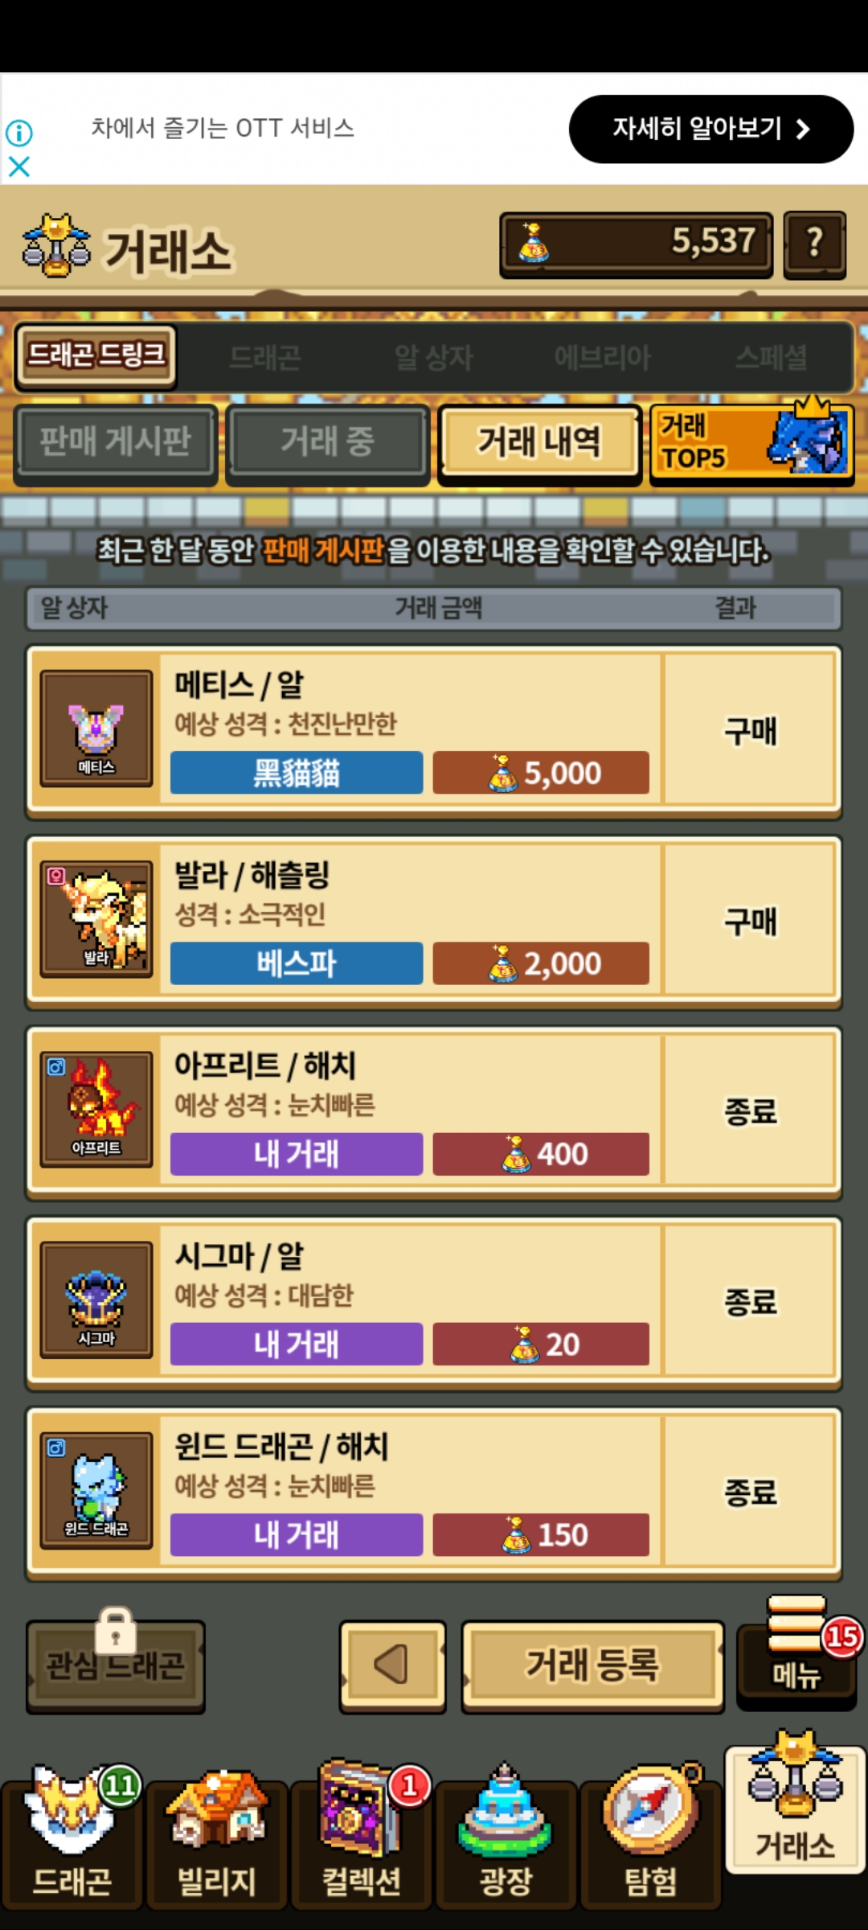868x1930 pixels.
Task: Tap the ad info icon
Action: pyautogui.click(x=19, y=133)
